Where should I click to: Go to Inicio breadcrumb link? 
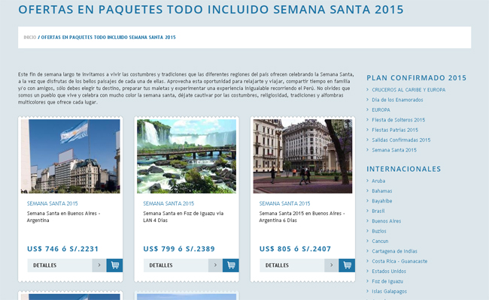(x=29, y=37)
